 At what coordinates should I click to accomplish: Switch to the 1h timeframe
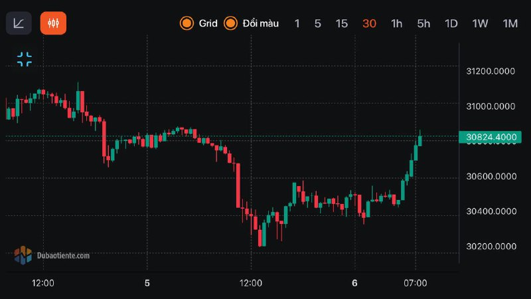[x=396, y=23]
